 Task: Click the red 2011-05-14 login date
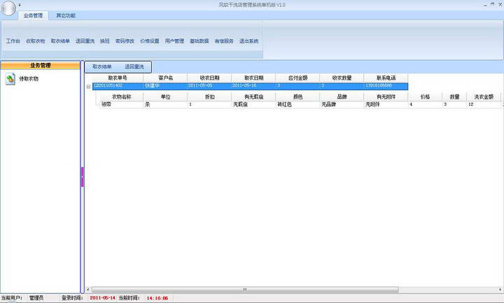point(102,298)
